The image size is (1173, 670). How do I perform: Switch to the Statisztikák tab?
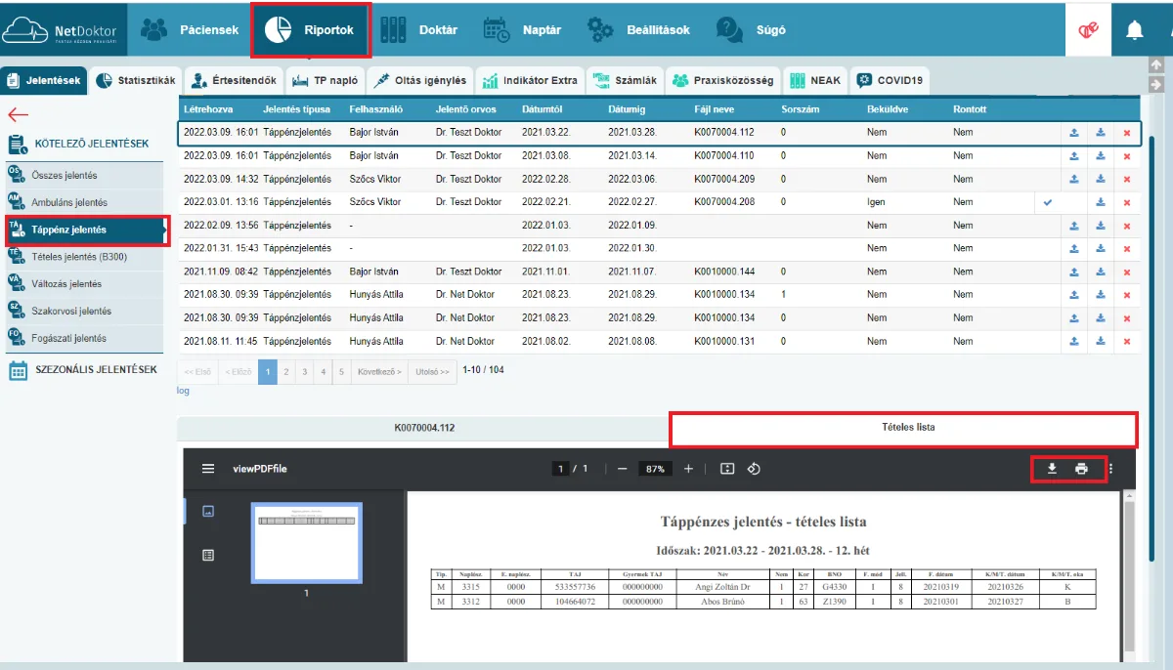click(136, 80)
